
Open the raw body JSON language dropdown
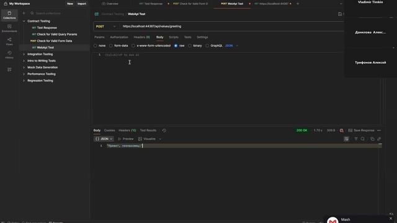tap(231, 46)
